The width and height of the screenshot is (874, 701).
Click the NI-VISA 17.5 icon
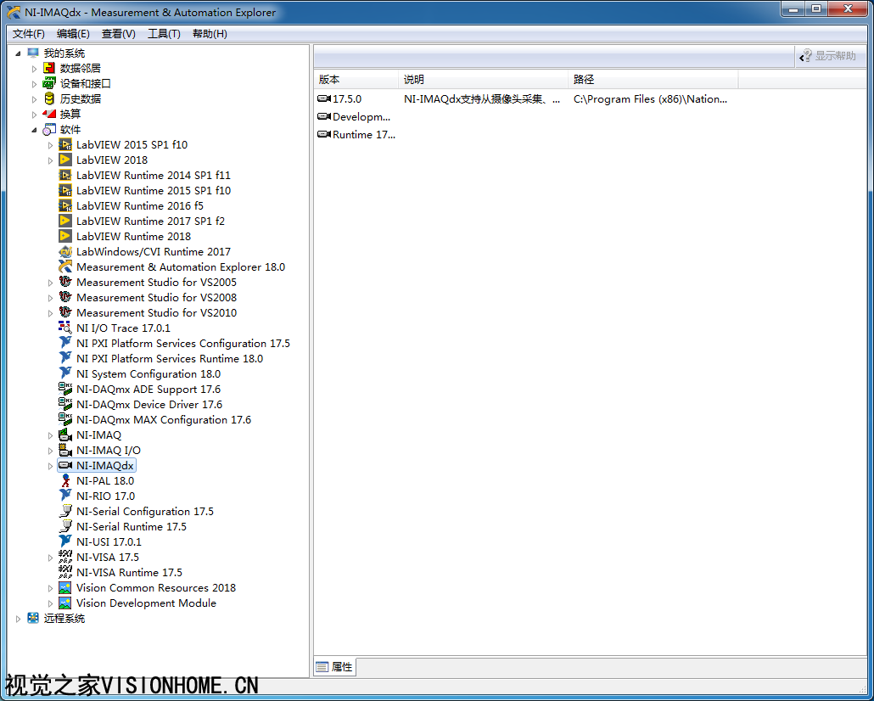point(65,557)
